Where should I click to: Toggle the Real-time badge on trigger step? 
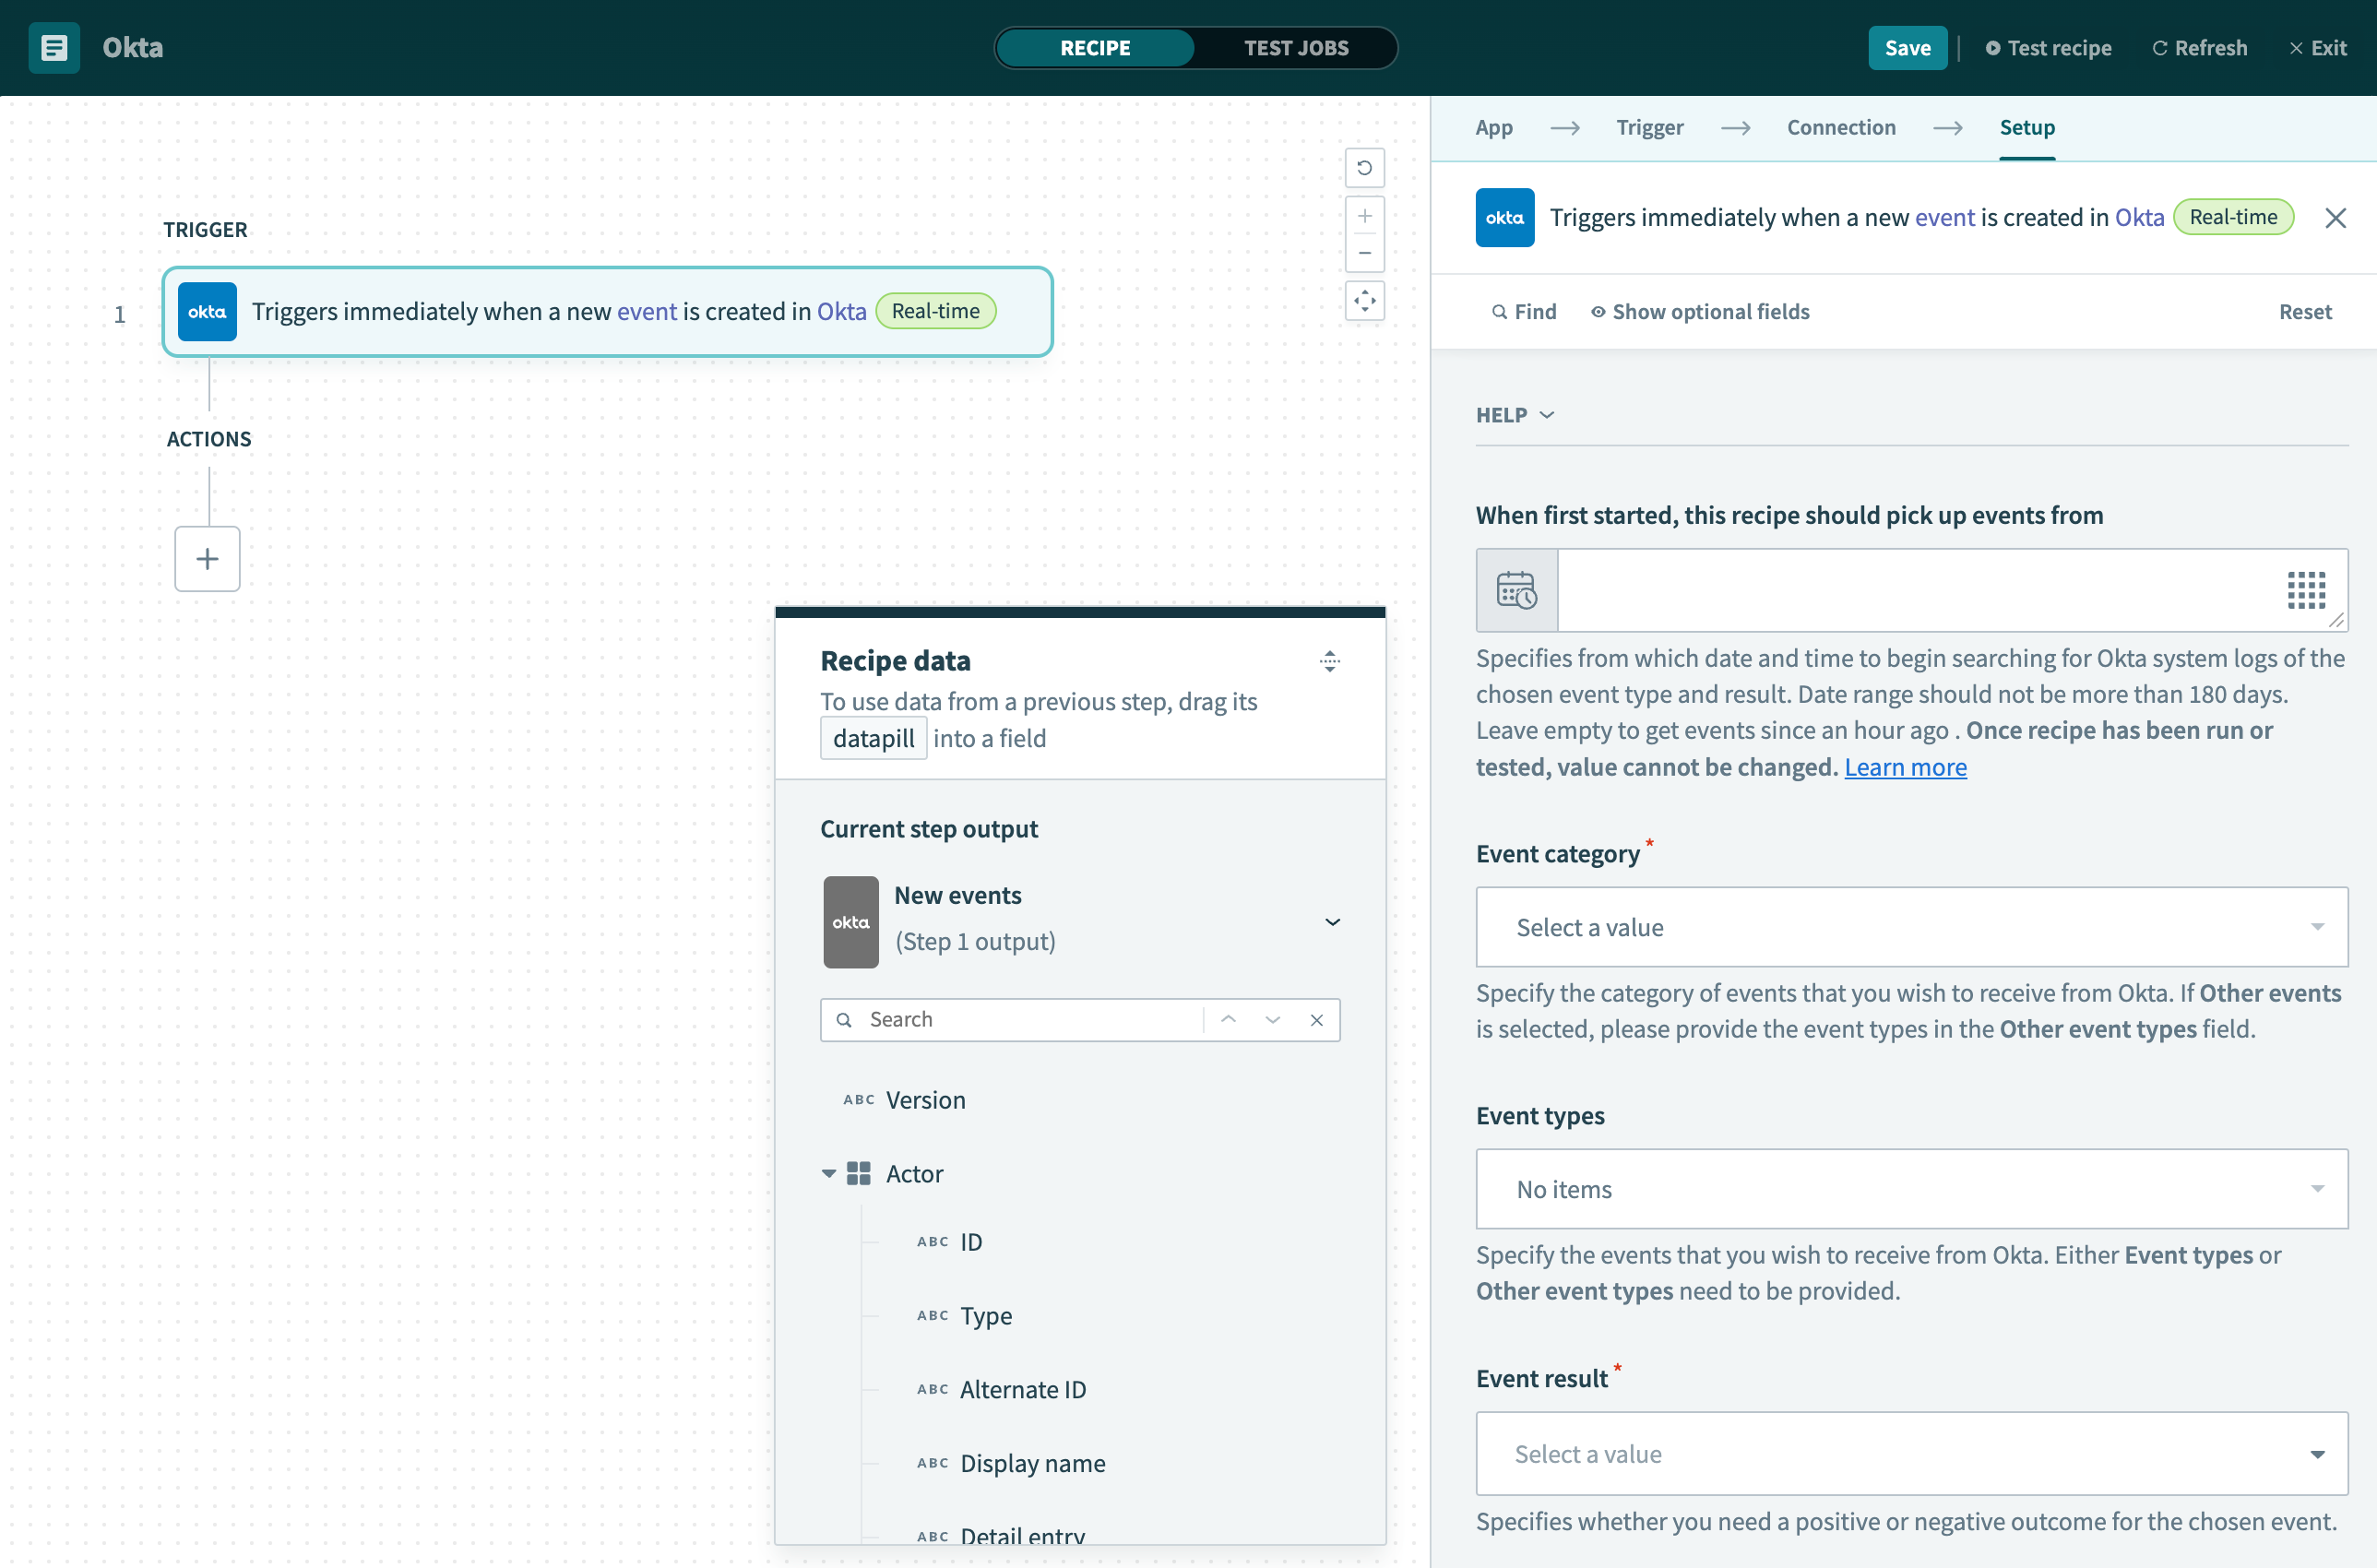click(934, 312)
